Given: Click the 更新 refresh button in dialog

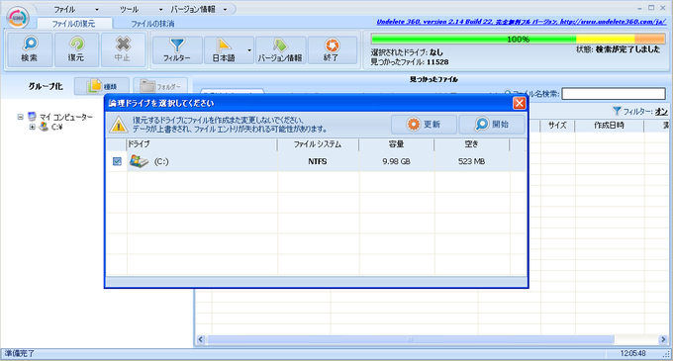Looking at the screenshot, I should coord(424,125).
